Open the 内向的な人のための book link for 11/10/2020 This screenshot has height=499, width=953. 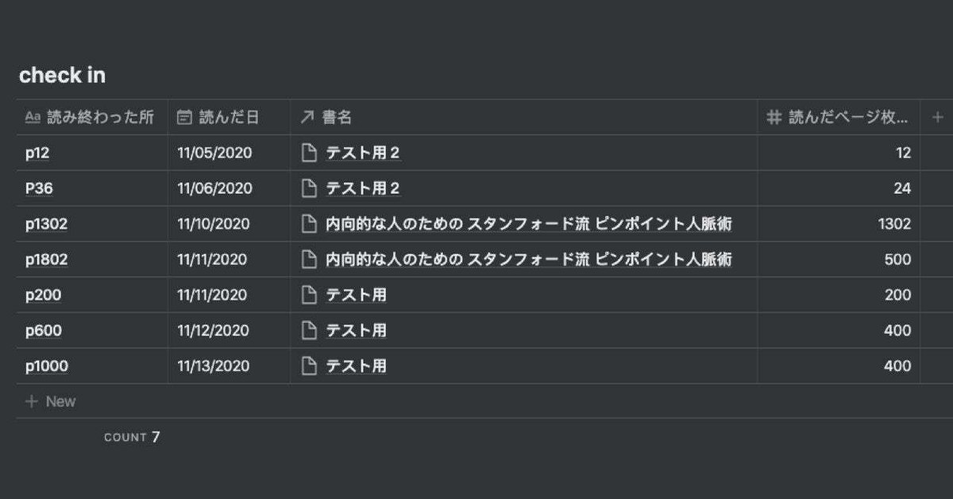(528, 224)
